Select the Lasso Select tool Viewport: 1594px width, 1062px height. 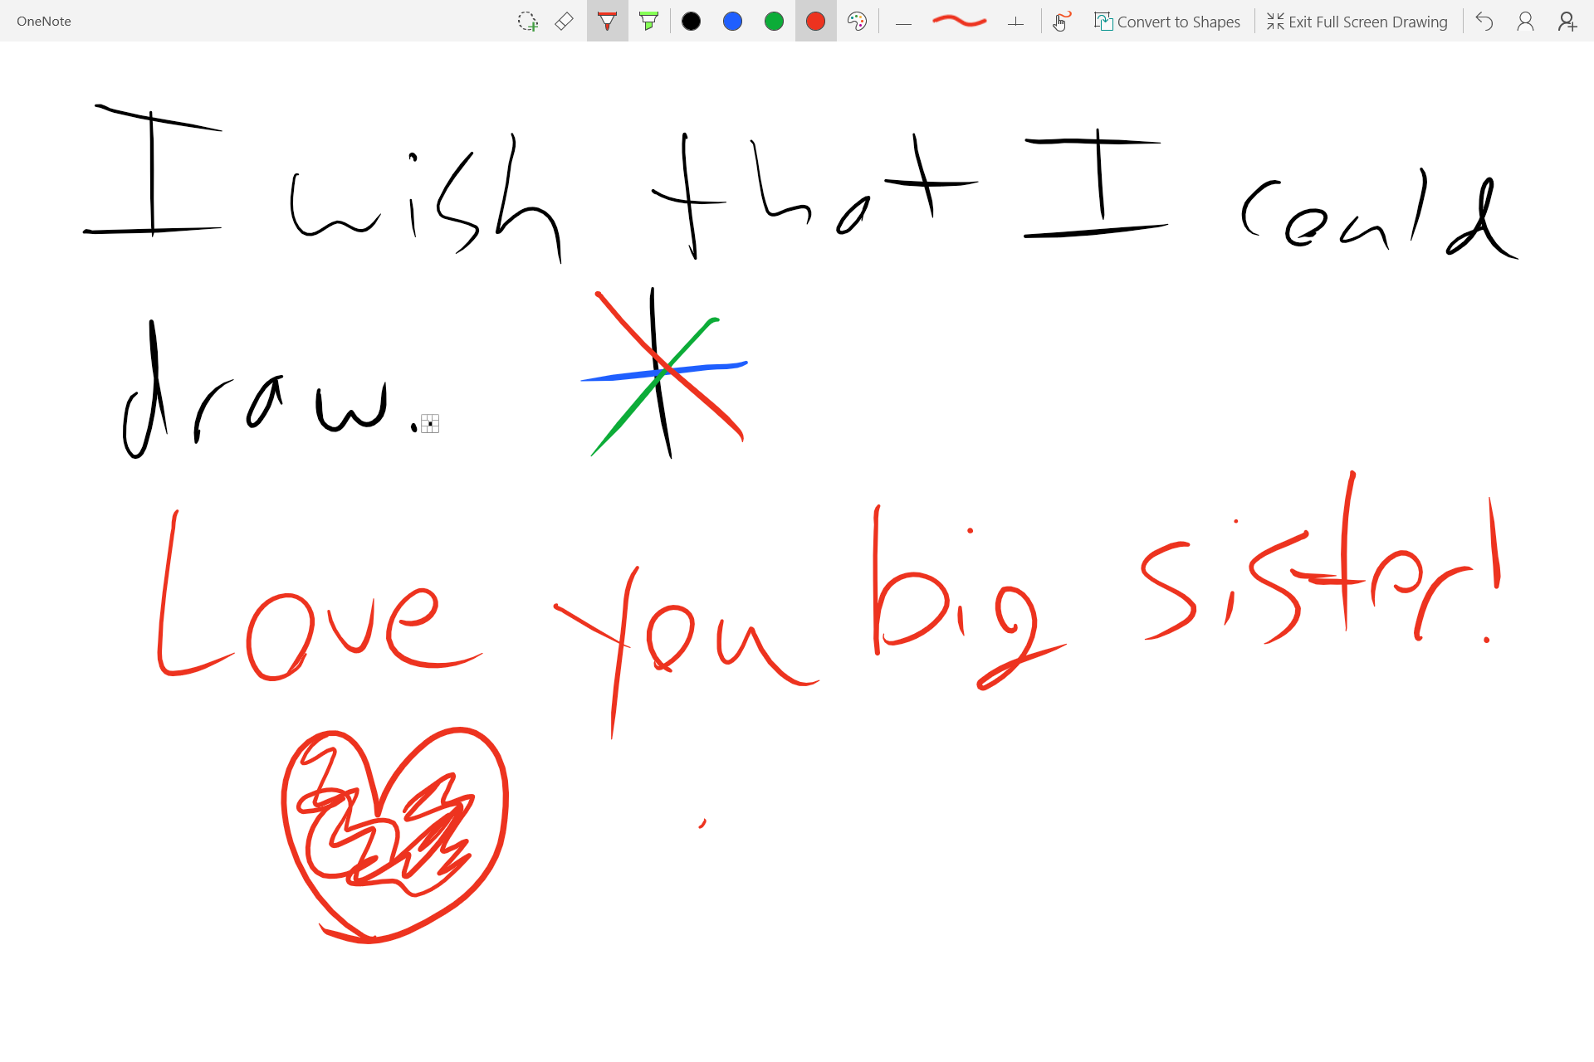coord(527,22)
